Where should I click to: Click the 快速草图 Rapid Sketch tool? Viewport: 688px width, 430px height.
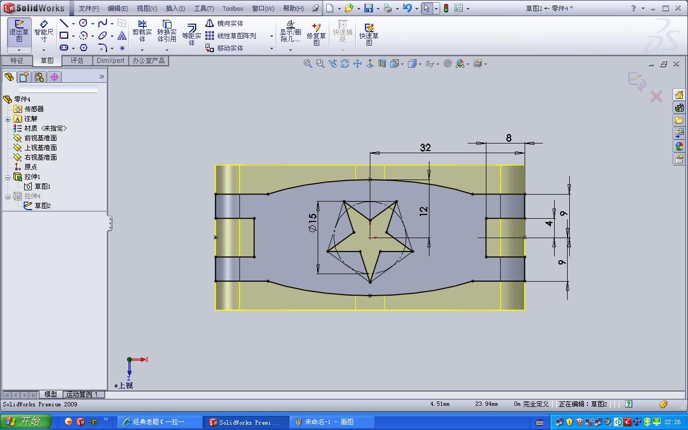pyautogui.click(x=369, y=34)
